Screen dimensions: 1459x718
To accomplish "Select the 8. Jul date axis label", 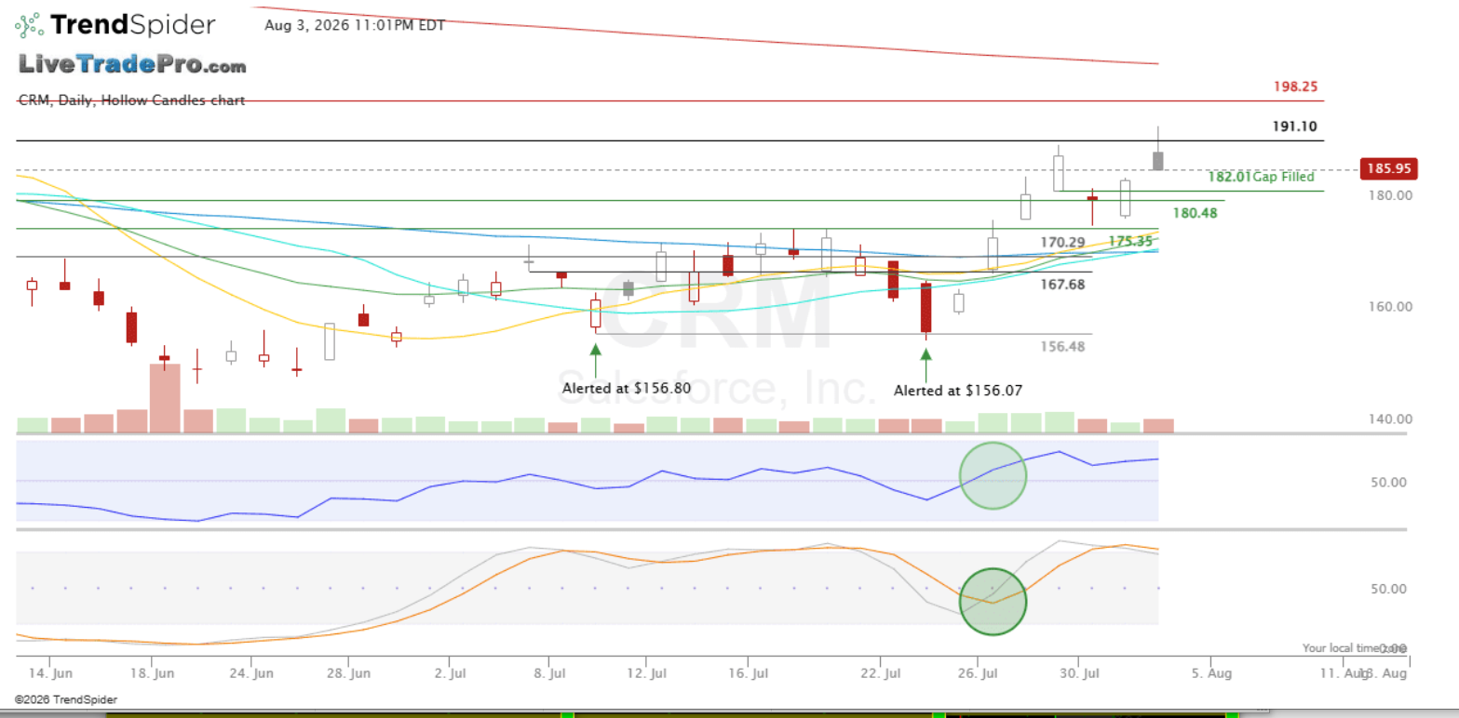I will pyautogui.click(x=550, y=672).
